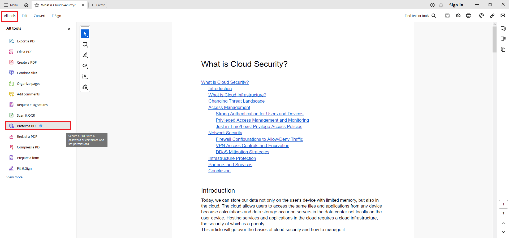
Task: Print the current PDF
Action: [x=469, y=16]
